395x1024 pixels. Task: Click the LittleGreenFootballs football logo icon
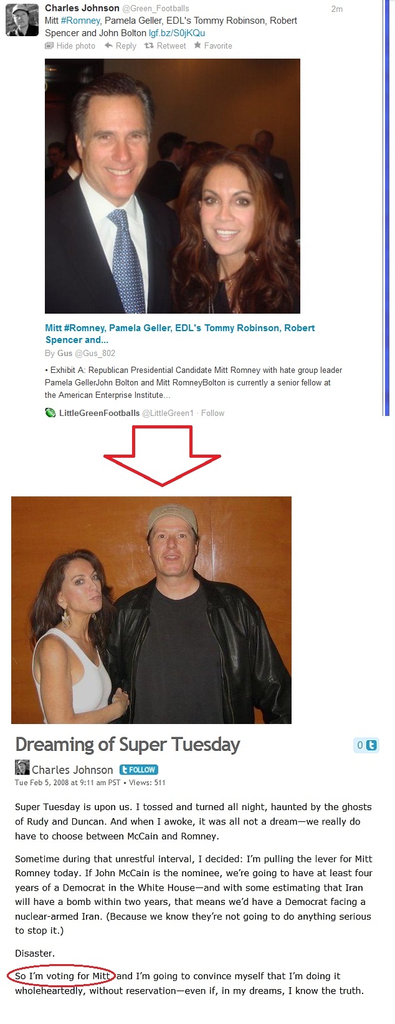coord(50,413)
